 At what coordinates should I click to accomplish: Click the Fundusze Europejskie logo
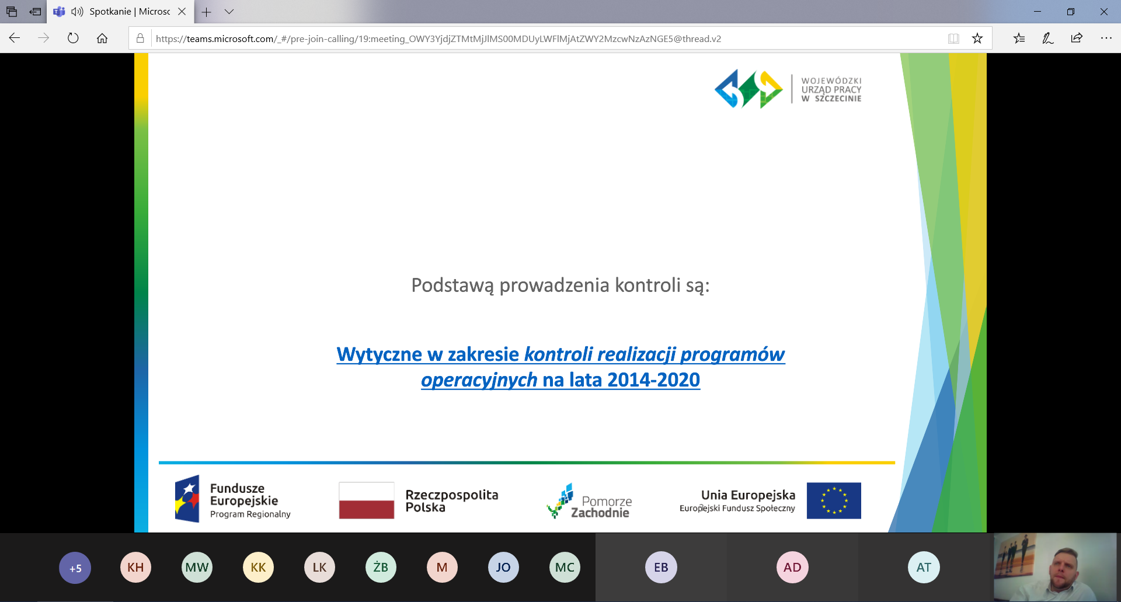232,499
